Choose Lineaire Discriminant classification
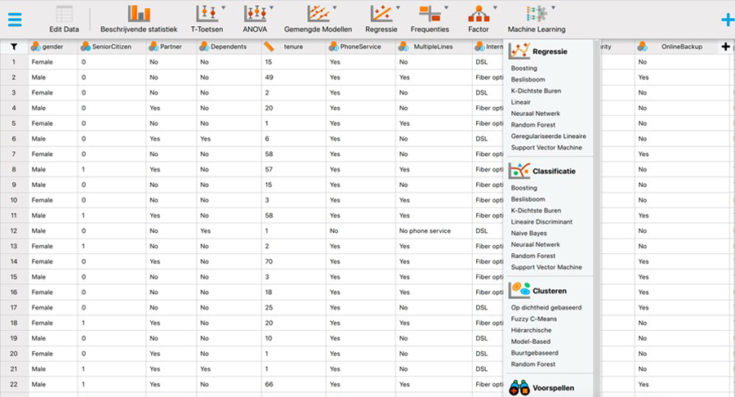Image resolution: width=735 pixels, height=397 pixels. point(541,221)
